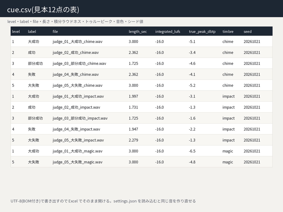Viewport: 283px width, 212px height.
Task: Click the 'seed' column header
Action: tap(247, 31)
